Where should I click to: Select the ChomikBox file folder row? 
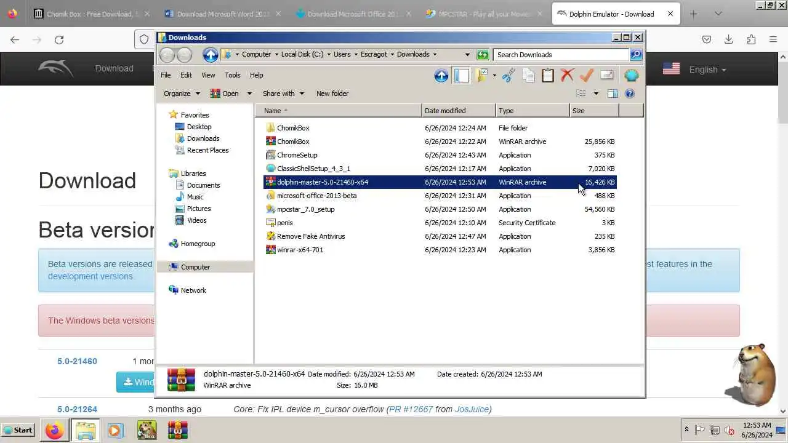click(440, 128)
